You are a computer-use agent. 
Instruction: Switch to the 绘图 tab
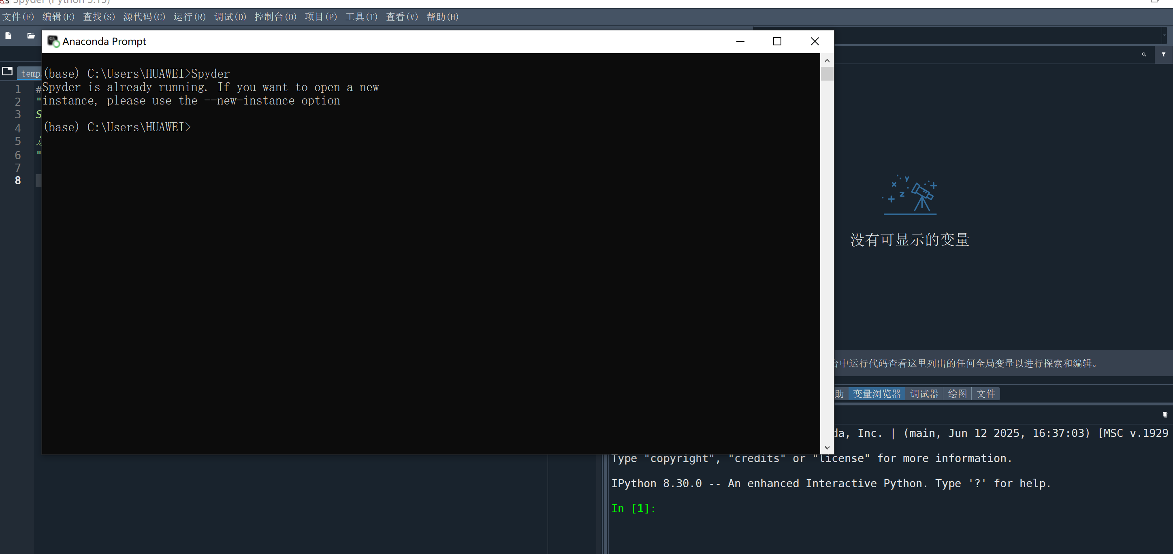(x=957, y=394)
